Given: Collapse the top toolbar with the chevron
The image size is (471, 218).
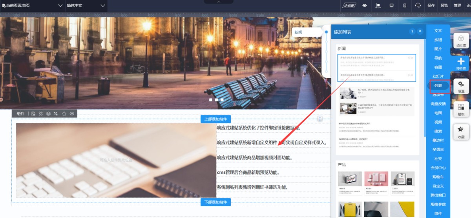Looking at the screenshot, I should click(x=219, y=2).
